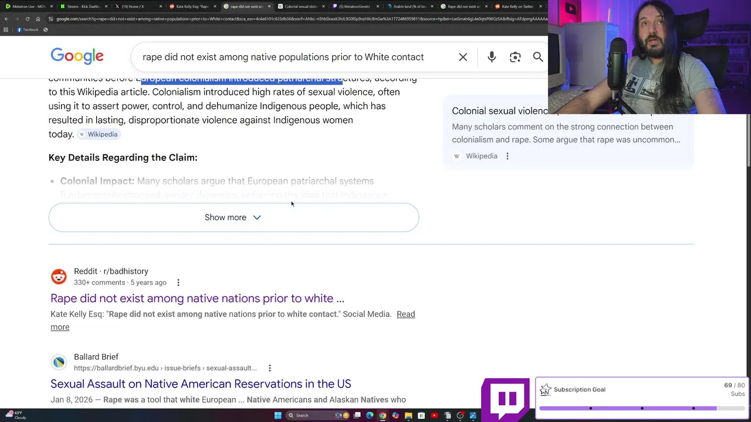The height and width of the screenshot is (422, 751).
Task: Expand the AI overview with Show more
Action: coord(234,217)
